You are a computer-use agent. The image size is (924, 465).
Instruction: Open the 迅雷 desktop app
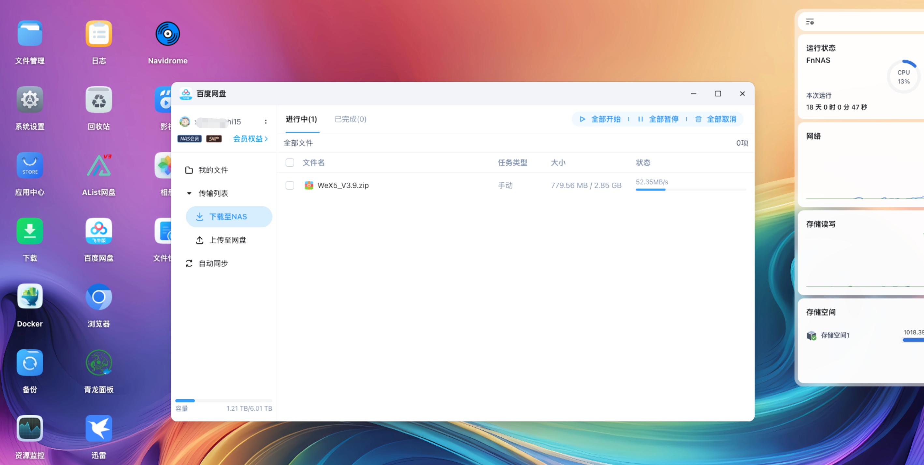[x=99, y=428]
